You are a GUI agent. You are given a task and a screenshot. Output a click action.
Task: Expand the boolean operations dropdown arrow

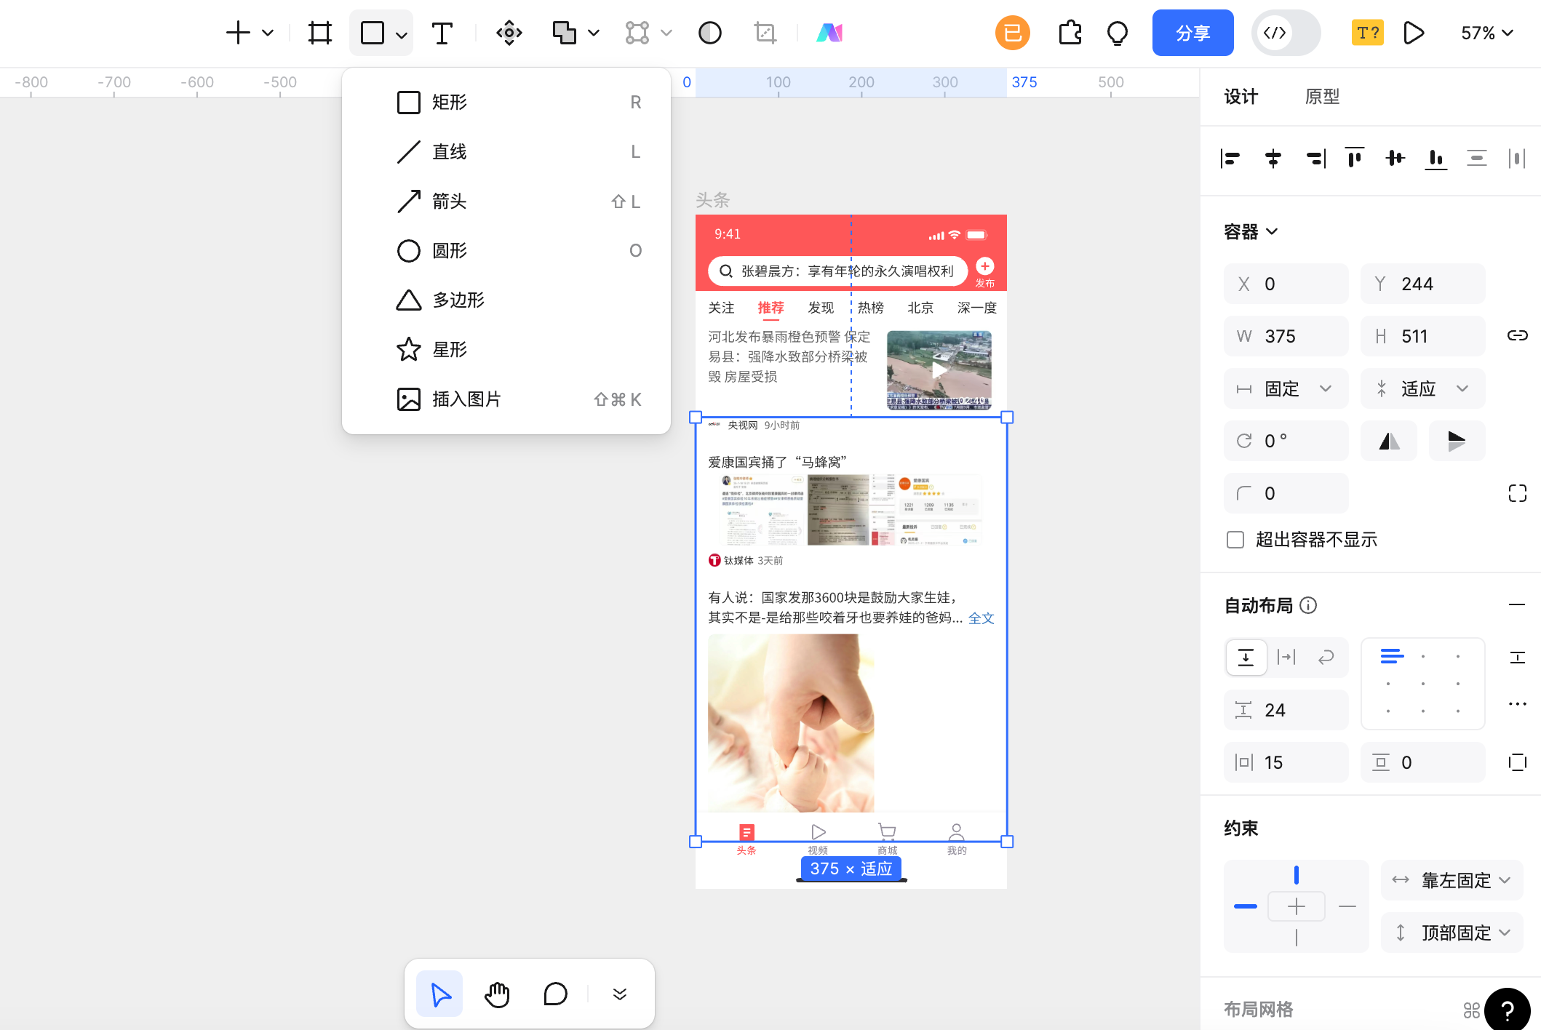[x=593, y=33]
